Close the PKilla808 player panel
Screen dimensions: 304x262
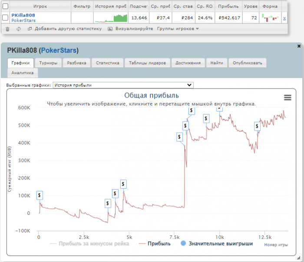tap(299, 46)
